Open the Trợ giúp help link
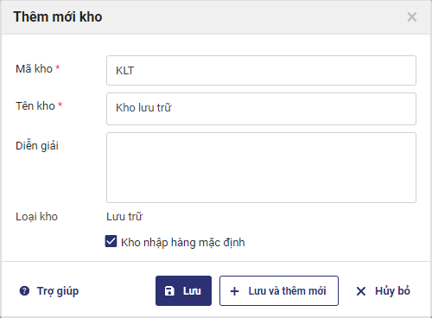Image resolution: width=432 pixels, height=318 pixels. click(x=58, y=291)
